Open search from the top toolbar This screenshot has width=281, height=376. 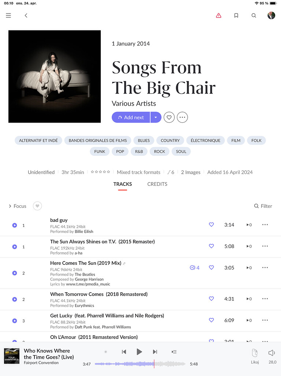click(x=254, y=15)
